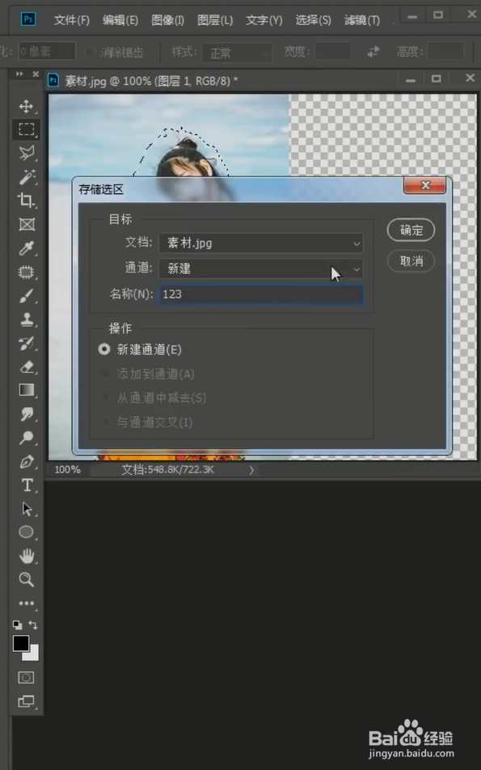The image size is (481, 770).
Task: Swap foreground and background colors
Action: click(33, 625)
